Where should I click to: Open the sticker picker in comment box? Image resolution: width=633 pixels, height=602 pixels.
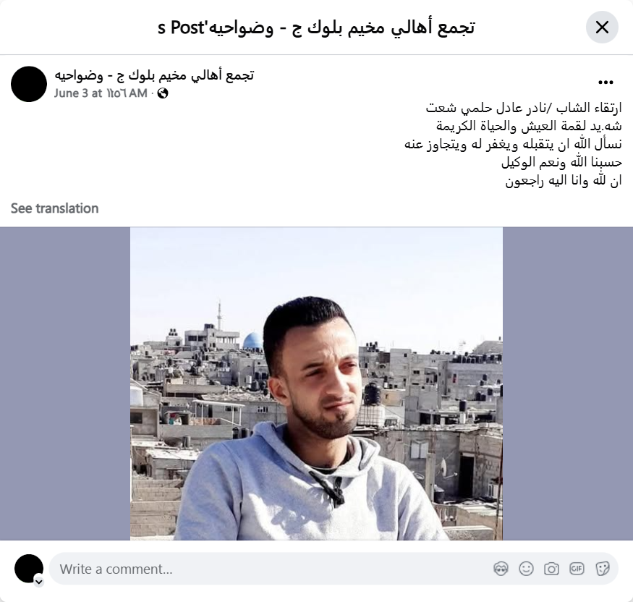(x=602, y=569)
